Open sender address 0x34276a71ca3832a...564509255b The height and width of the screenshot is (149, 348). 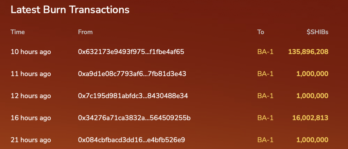134,118
